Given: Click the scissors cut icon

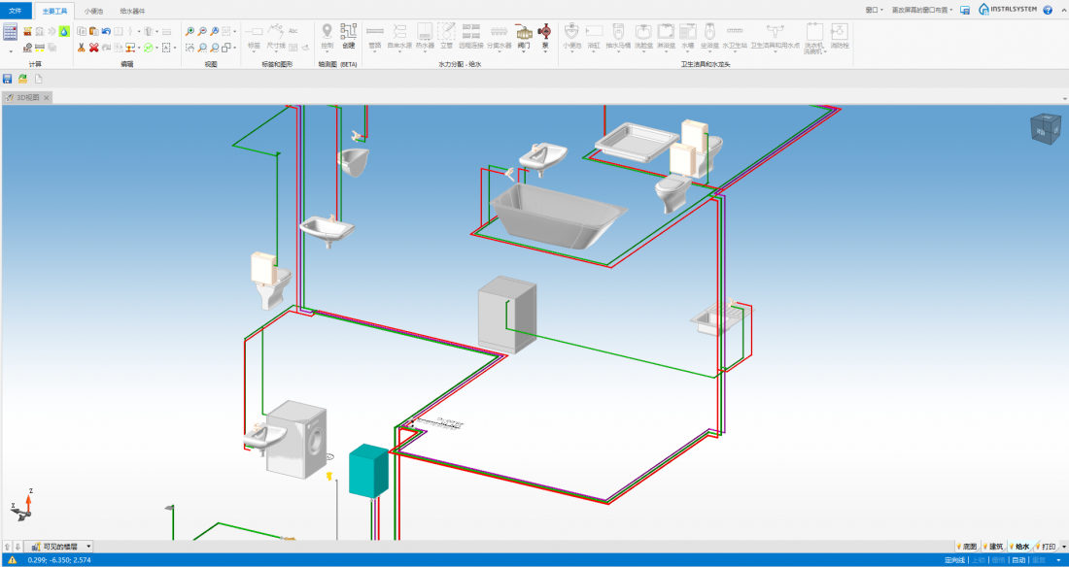Looking at the screenshot, I should coord(82,48).
